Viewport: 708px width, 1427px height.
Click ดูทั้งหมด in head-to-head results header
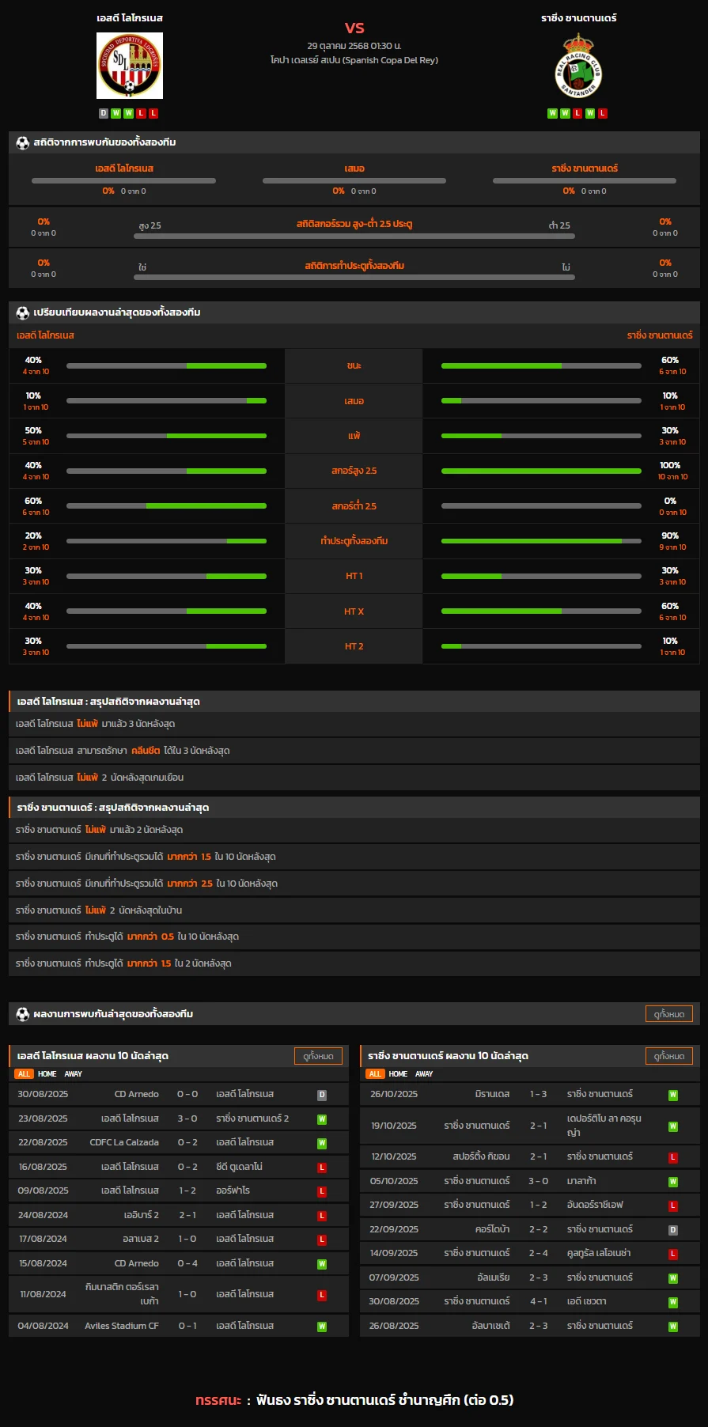point(669,1014)
